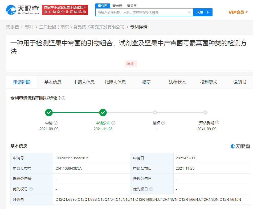The width and height of the screenshot is (253, 209).
Task: Click help icon beside 预估到期 label
Action: pyautogui.click(x=217, y=123)
